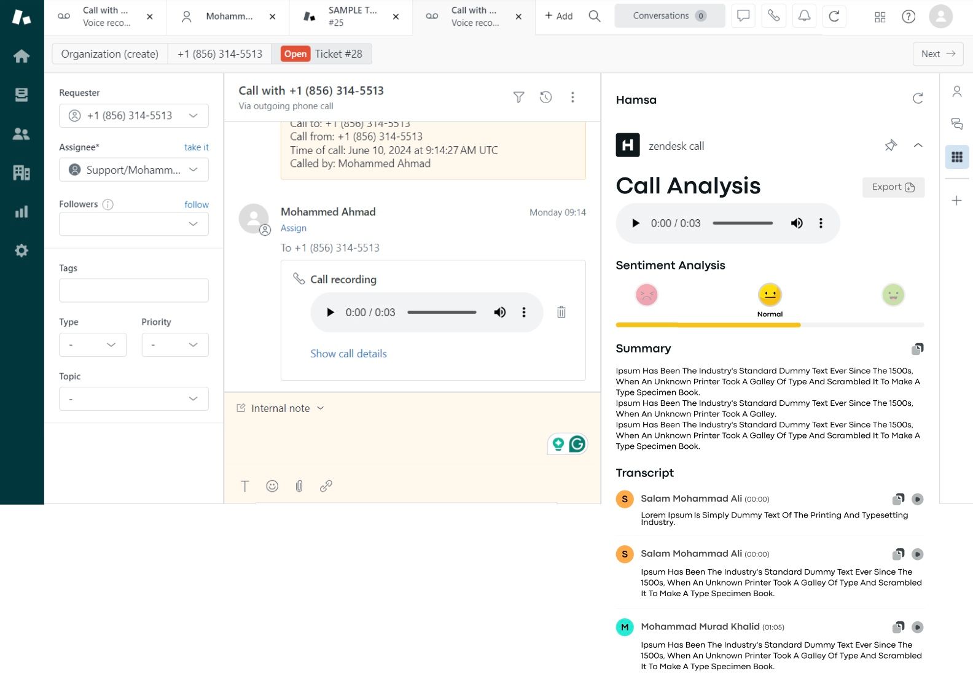Open Customers icon in left sidebar
Image resolution: width=973 pixels, height=695 pixels.
tap(21, 134)
